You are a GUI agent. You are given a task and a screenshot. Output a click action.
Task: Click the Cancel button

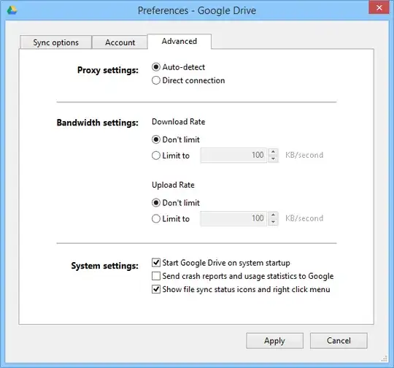coord(339,340)
